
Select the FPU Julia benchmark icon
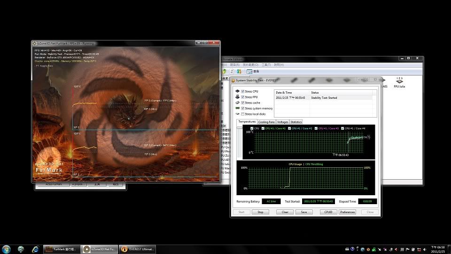click(x=399, y=82)
